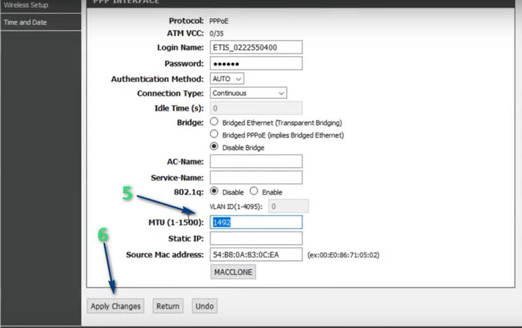Viewport: 522px width, 328px height.
Task: Go to Time and Date menu item
Action: 41,22
